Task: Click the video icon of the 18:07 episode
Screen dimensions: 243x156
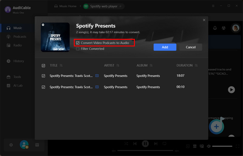Action: pyautogui.click(x=97, y=76)
